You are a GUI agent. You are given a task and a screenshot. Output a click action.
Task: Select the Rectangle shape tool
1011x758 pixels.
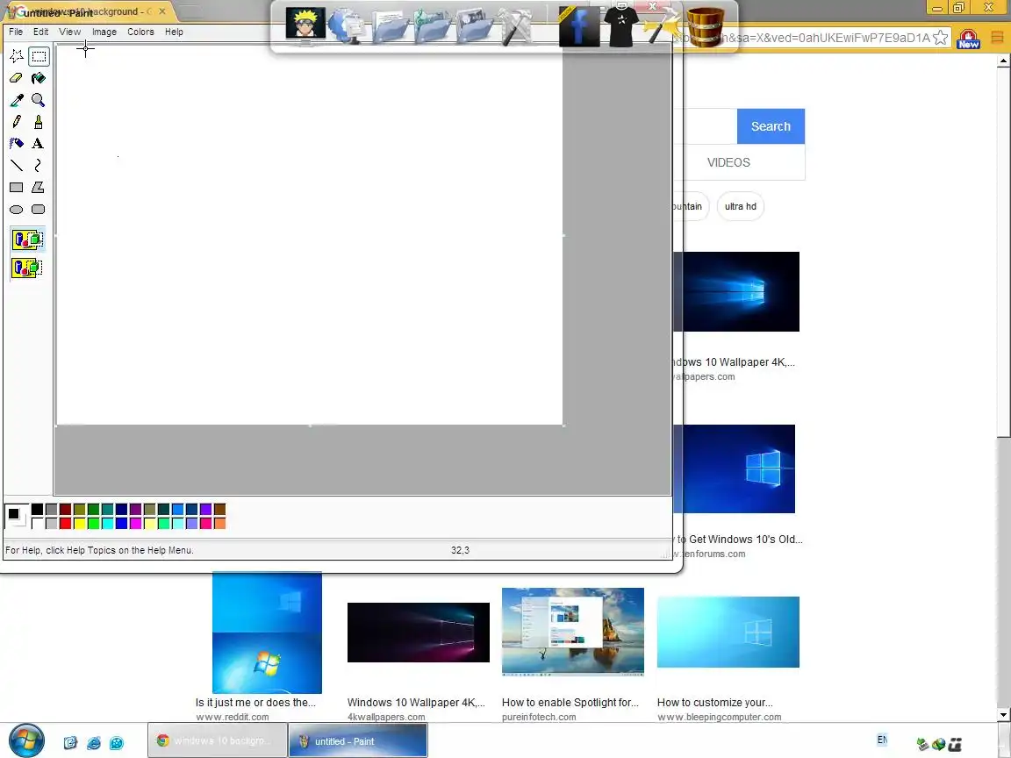pyautogui.click(x=17, y=188)
